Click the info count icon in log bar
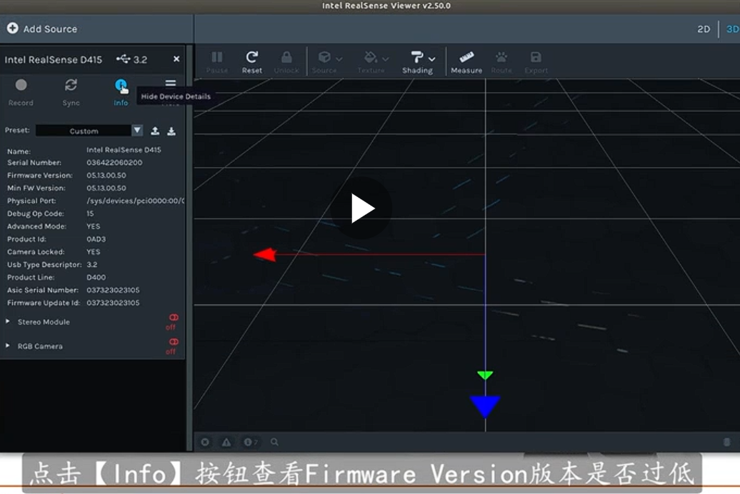 pos(250,442)
